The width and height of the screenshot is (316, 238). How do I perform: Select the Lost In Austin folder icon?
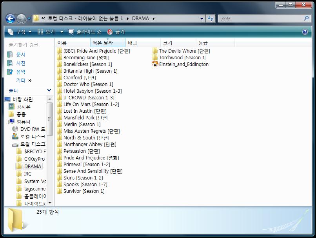[59, 111]
